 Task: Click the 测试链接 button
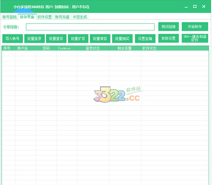click(169, 26)
